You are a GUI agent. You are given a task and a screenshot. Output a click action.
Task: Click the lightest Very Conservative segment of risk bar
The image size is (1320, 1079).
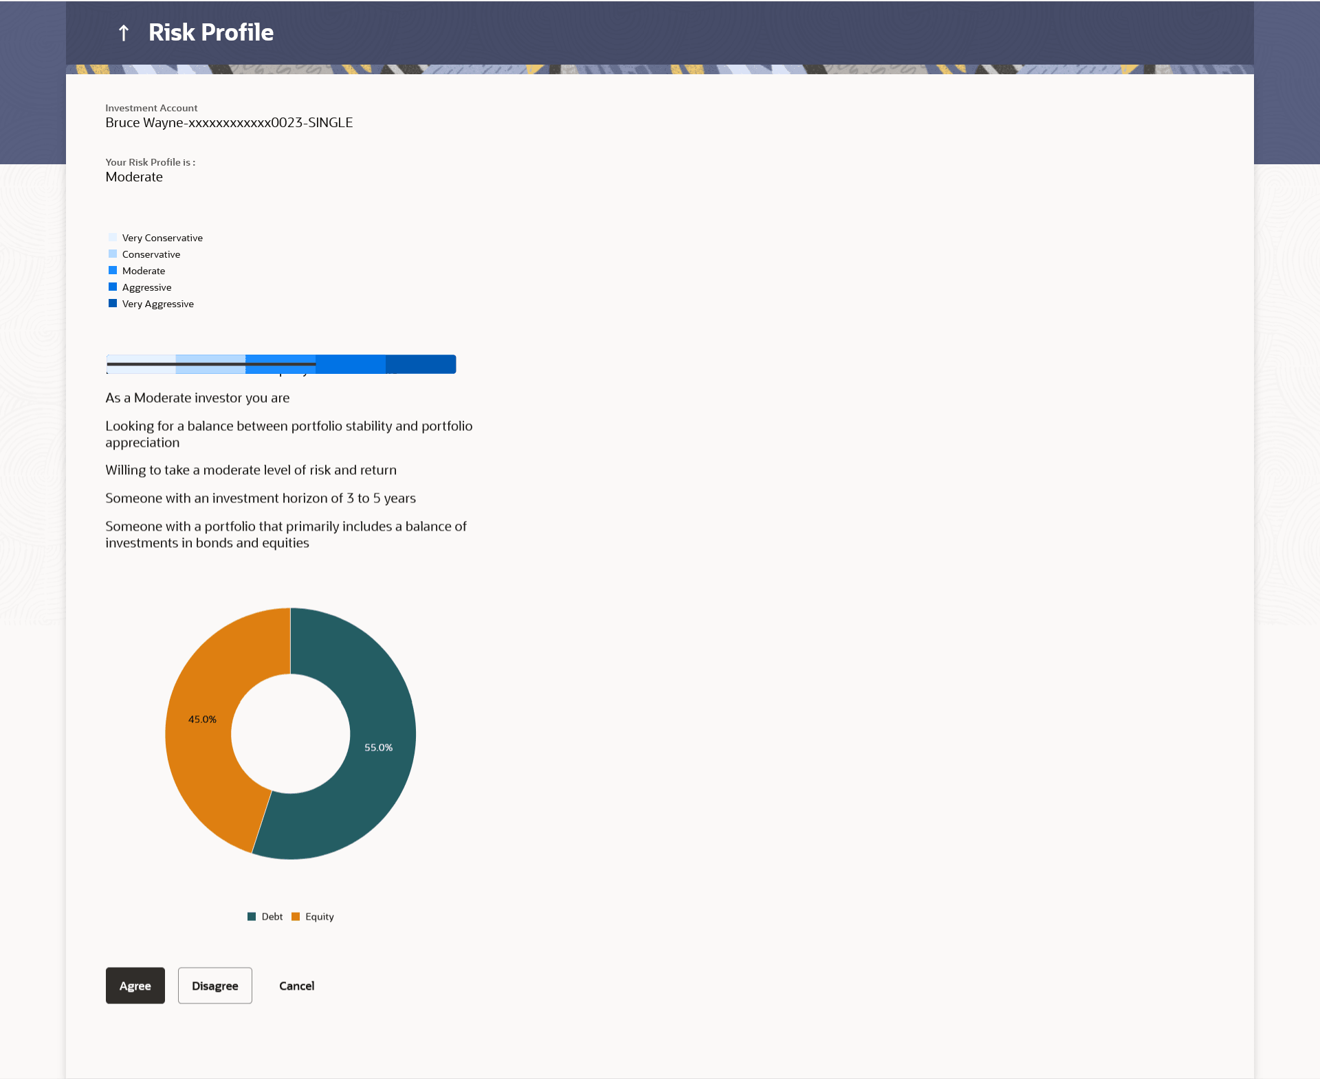(141, 369)
